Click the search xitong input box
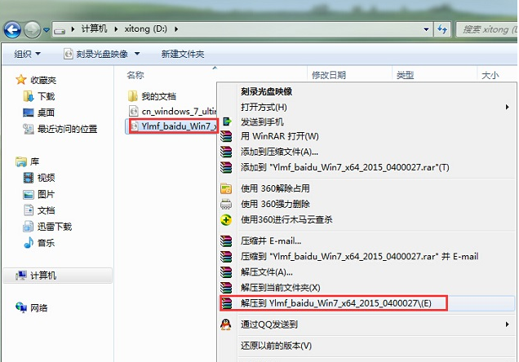The image size is (519, 362). coord(487,29)
